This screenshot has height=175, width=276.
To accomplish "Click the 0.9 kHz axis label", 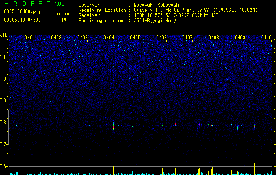I will click(4, 101).
